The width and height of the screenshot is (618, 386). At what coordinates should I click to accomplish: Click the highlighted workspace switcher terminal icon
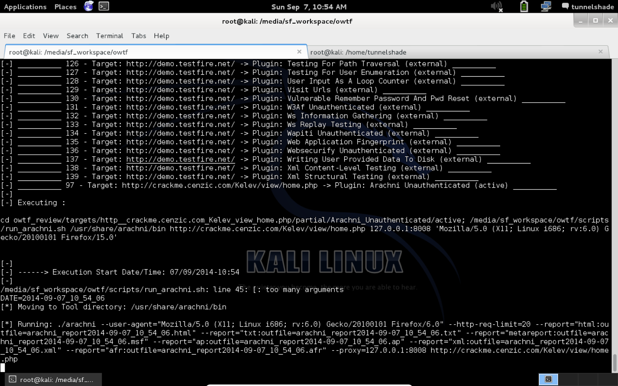[x=548, y=379]
